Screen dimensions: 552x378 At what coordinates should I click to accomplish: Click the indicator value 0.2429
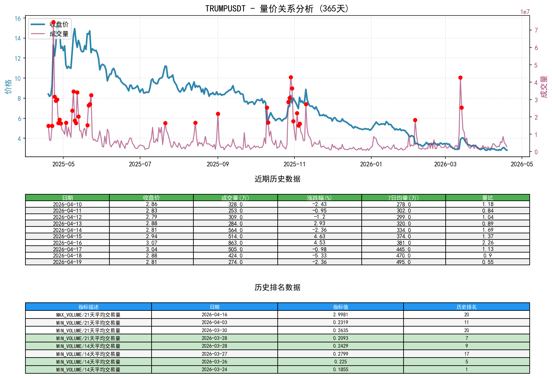(x=341, y=346)
